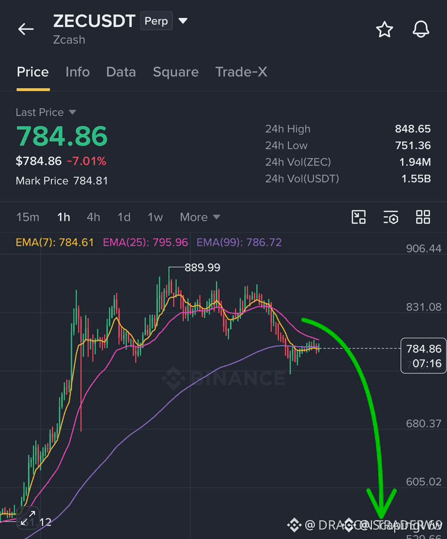Screen dimensions: 447x539
Task: Tap the current price tag 784.86 on axis
Action: coord(424,355)
